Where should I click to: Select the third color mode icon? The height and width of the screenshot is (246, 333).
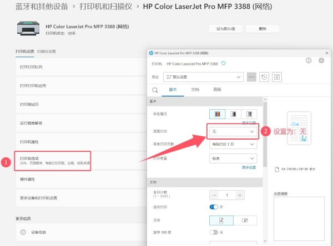click(x=249, y=114)
